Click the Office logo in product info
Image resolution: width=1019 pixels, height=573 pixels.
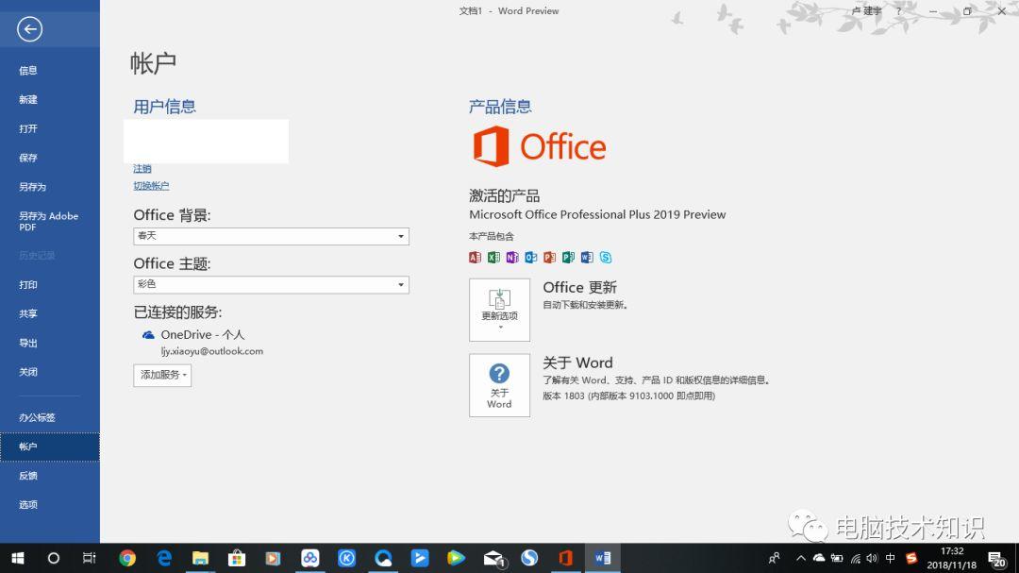(x=540, y=146)
